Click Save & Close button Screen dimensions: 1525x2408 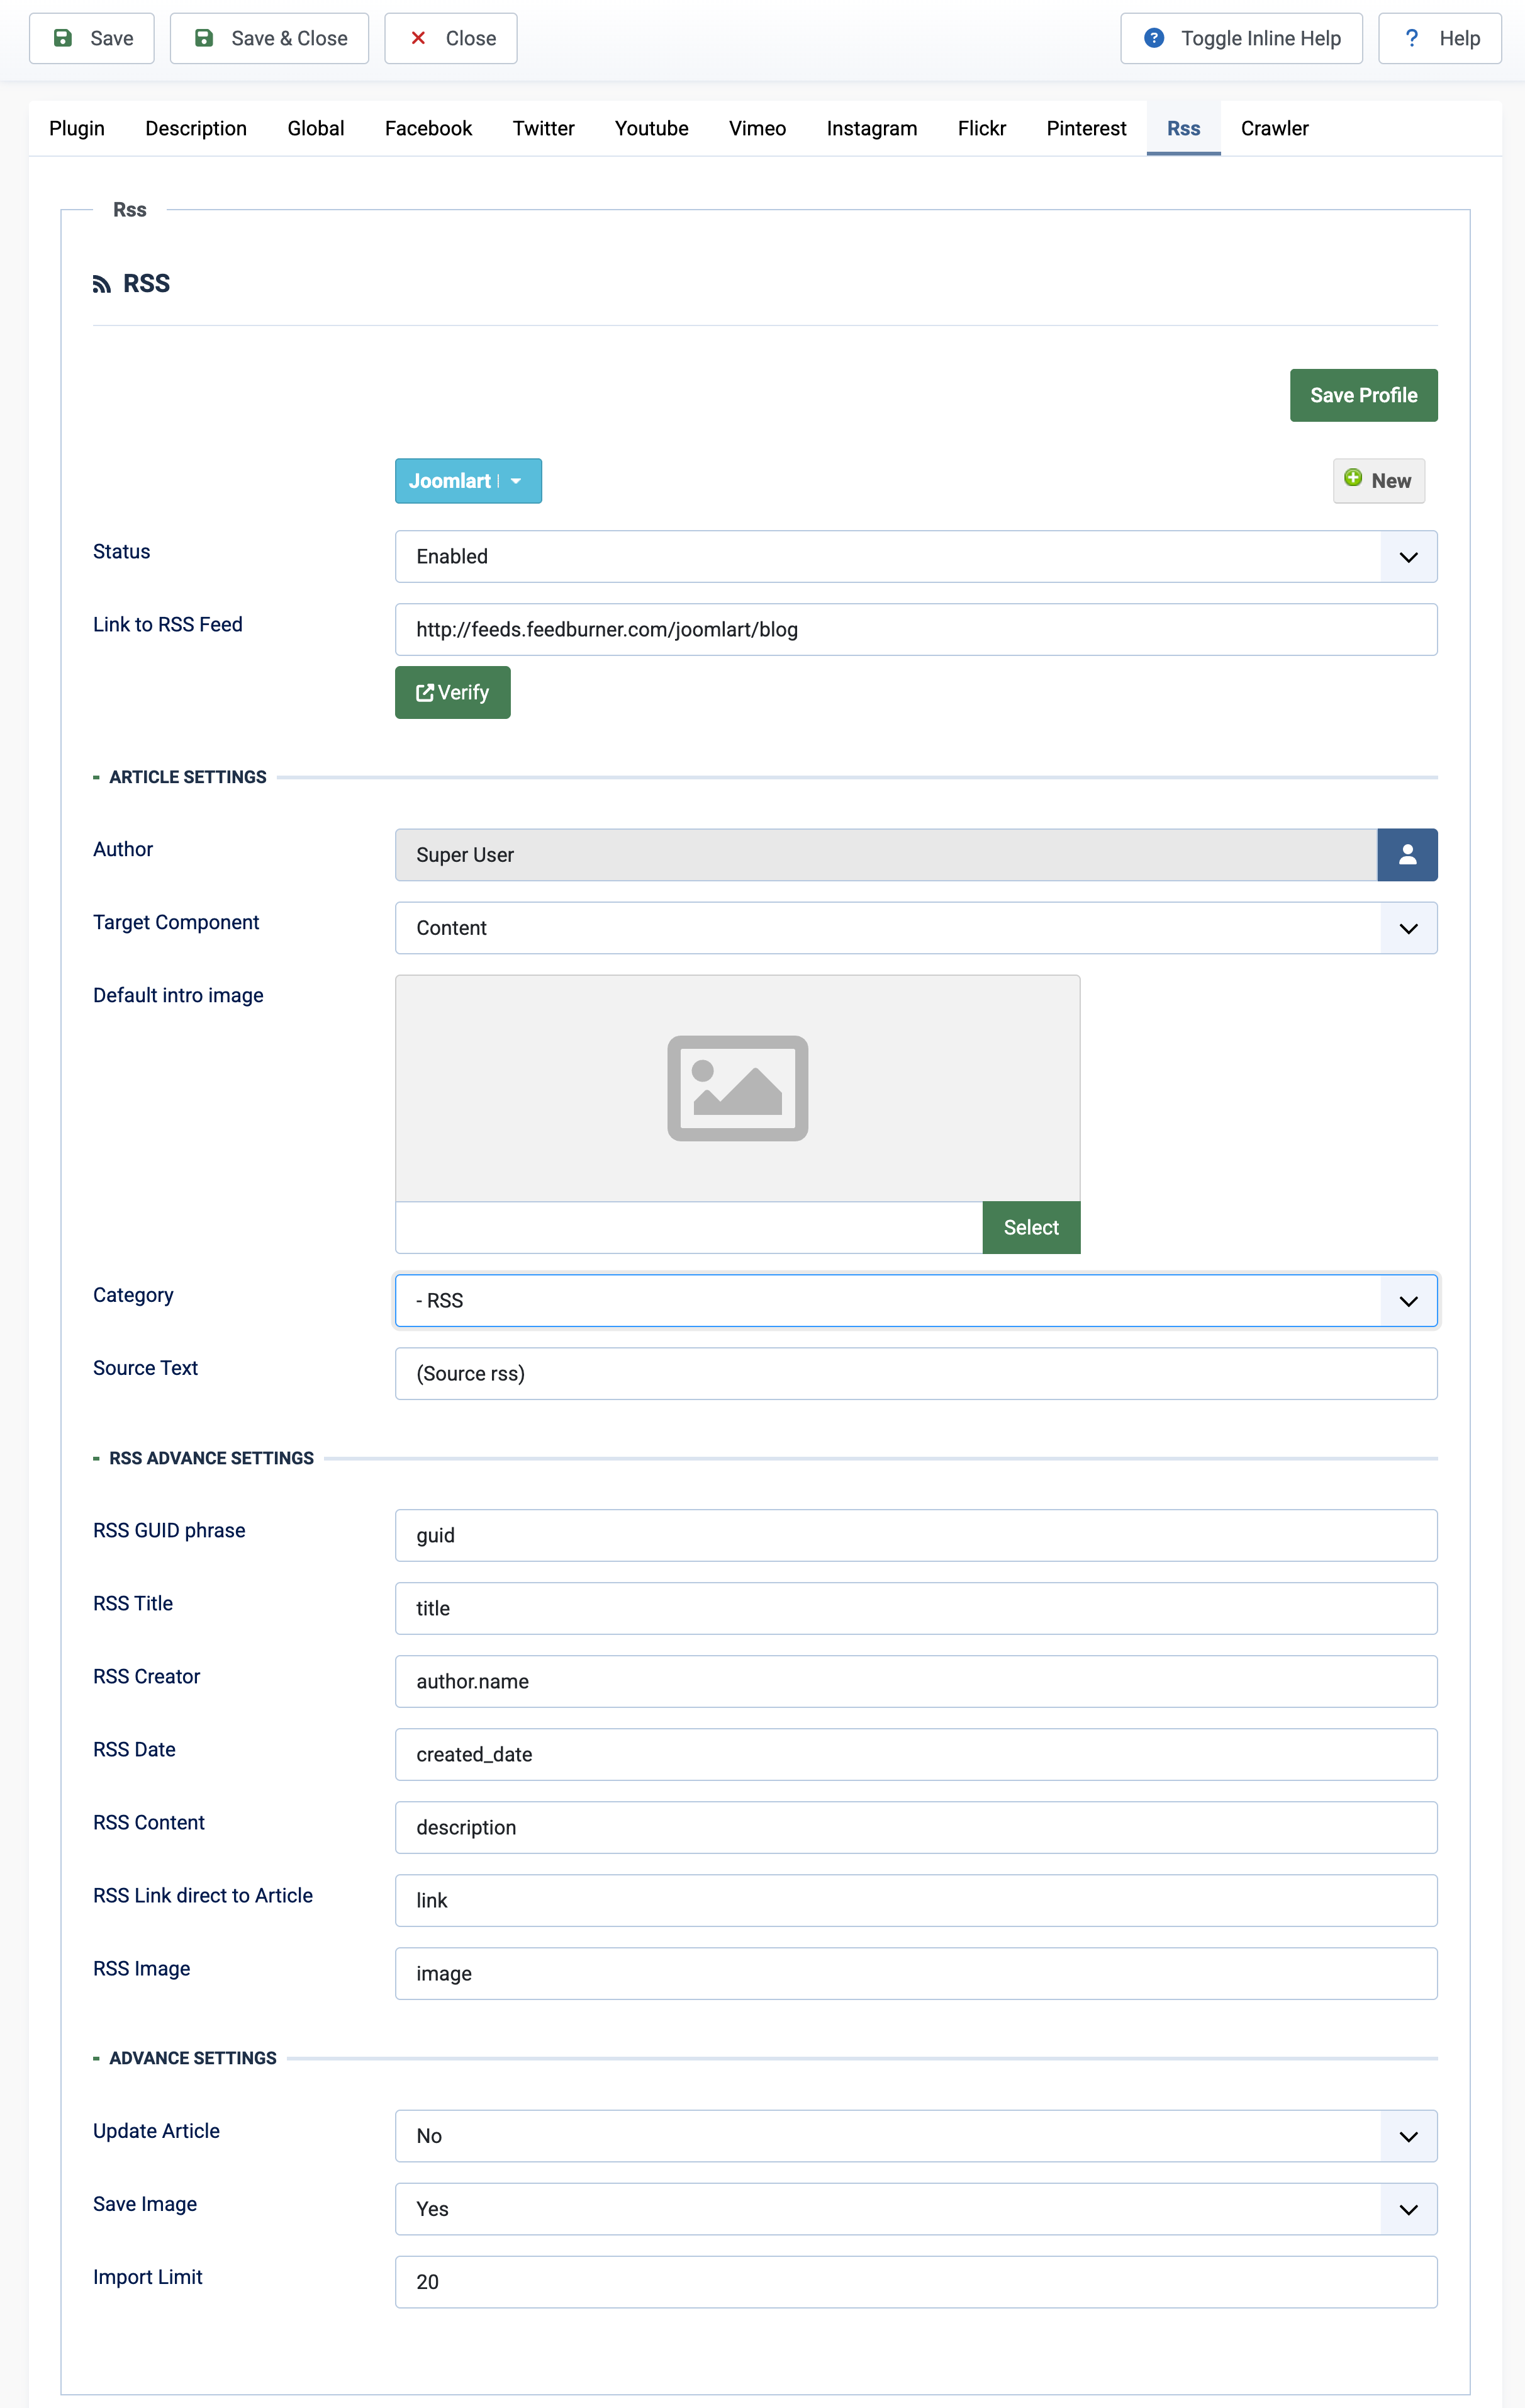pos(269,38)
